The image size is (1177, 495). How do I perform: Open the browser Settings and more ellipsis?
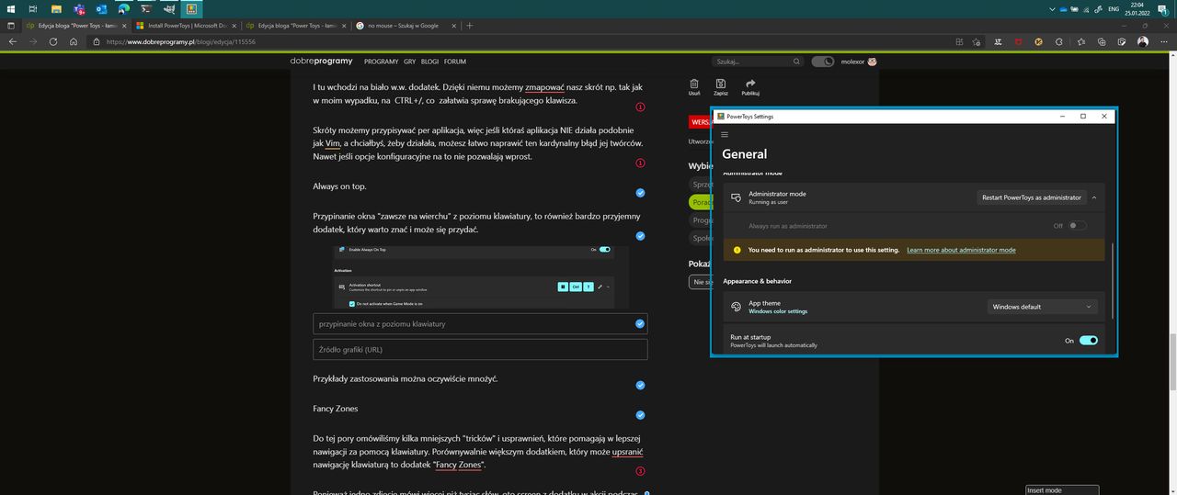[x=1163, y=41]
